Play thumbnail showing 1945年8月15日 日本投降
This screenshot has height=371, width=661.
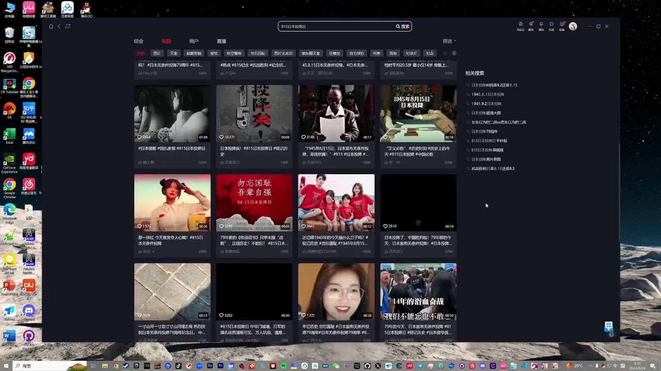pos(418,113)
